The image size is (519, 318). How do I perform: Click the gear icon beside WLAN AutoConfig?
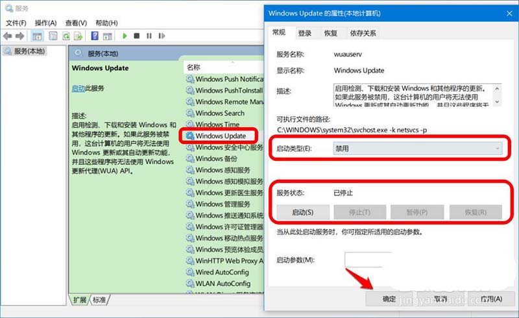(189, 283)
